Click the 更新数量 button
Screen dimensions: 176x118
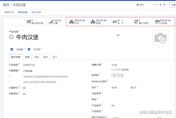23,12
